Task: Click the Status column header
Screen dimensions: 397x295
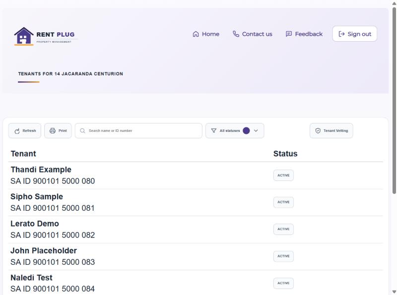Action: 285,154
